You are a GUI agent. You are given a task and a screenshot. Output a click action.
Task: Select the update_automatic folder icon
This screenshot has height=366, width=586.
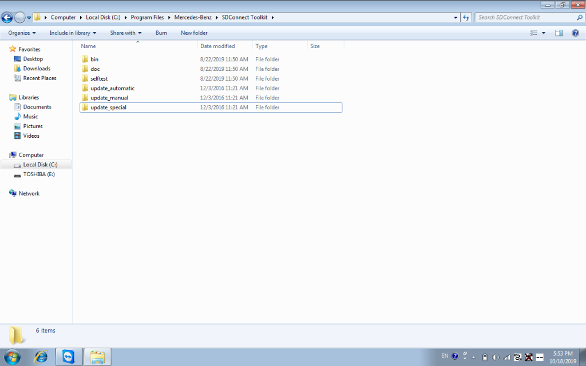coord(85,88)
